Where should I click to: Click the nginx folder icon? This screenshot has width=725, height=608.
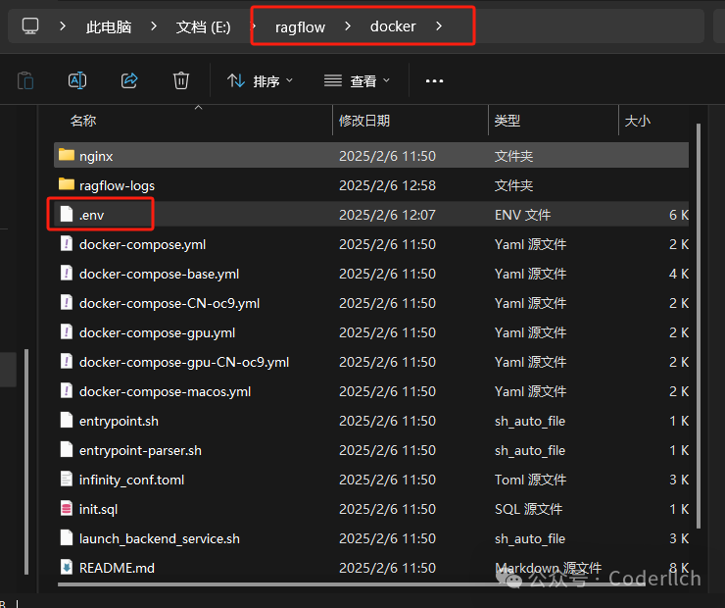[x=67, y=155]
